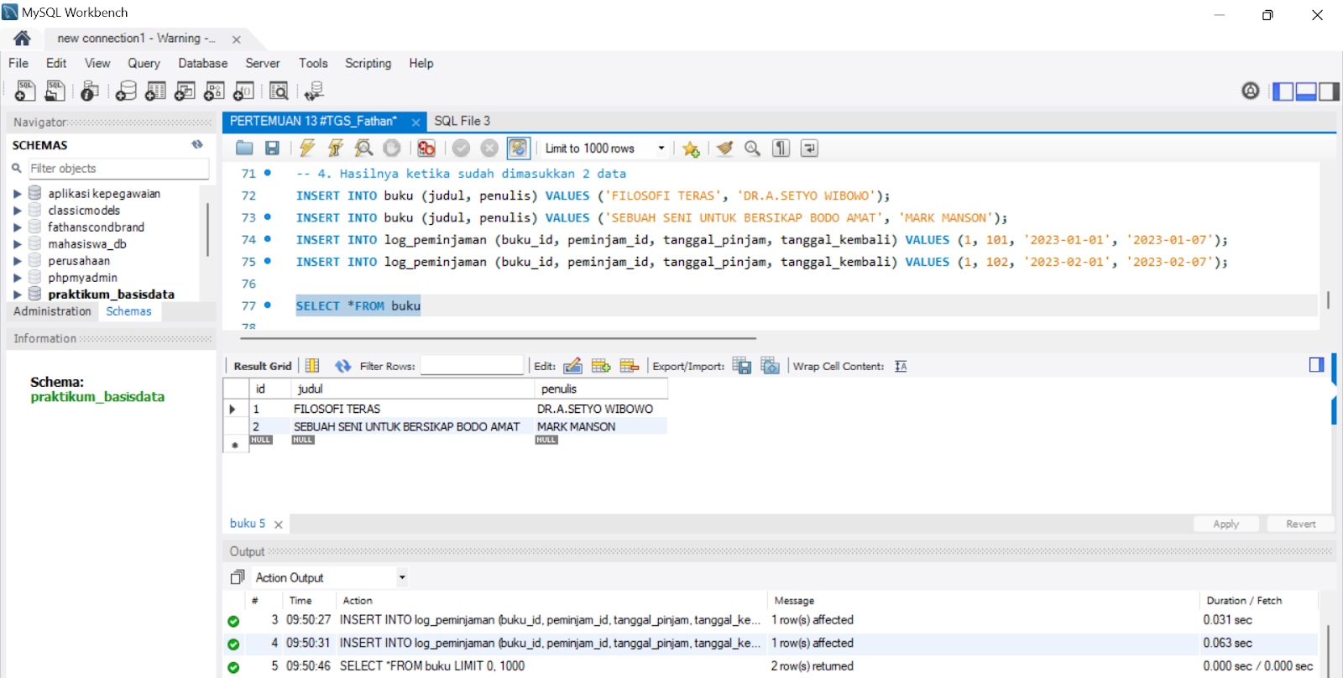This screenshot has width=1343, height=678.
Task: Edit current row pencil icon
Action: coord(572,366)
